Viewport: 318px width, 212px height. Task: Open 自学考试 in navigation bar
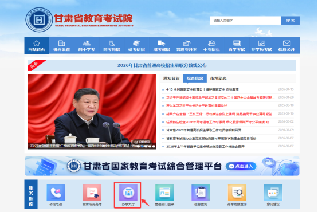pos(237,46)
